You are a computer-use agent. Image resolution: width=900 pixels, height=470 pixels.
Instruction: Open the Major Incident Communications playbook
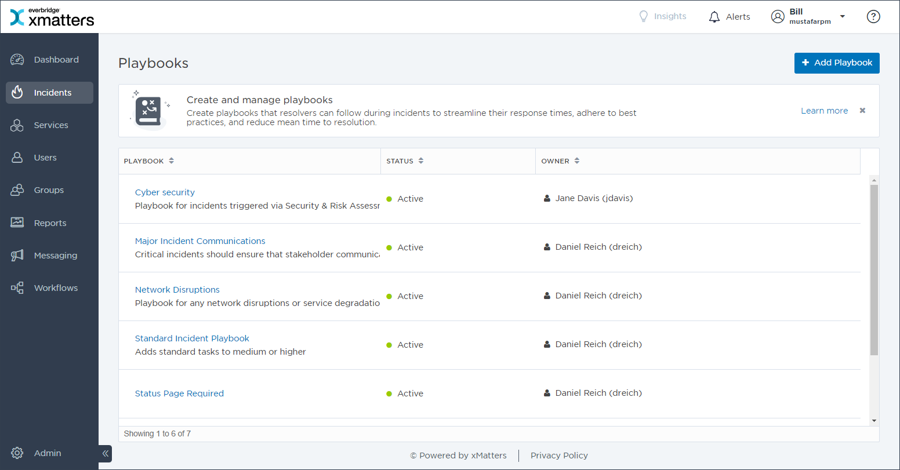(200, 241)
